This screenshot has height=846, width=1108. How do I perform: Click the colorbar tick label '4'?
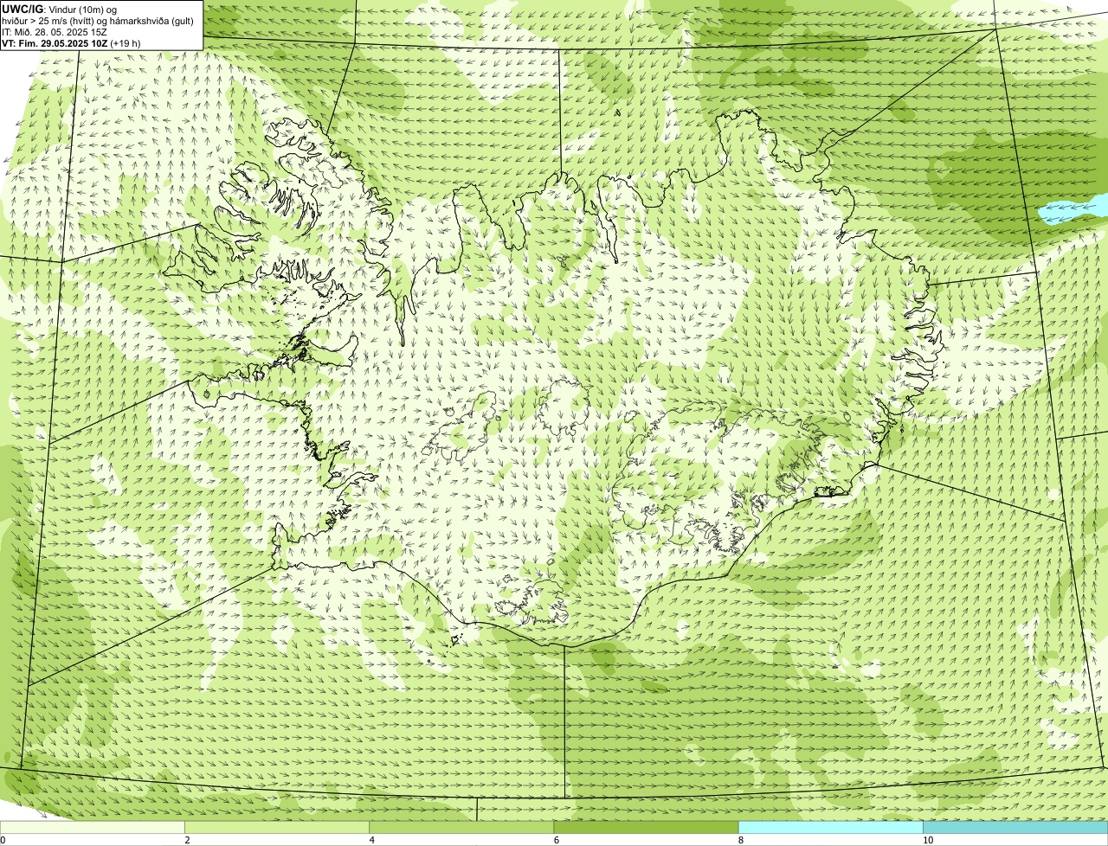click(371, 840)
